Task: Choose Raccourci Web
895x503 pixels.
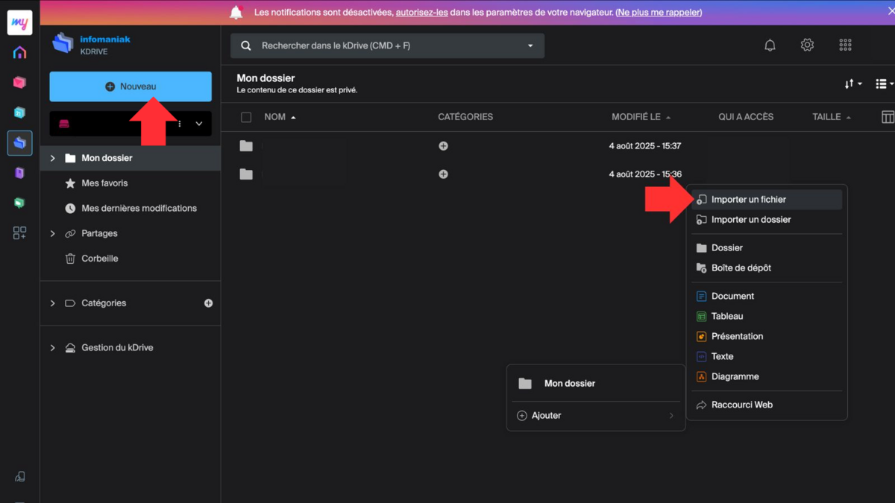Action: pyautogui.click(x=767, y=405)
